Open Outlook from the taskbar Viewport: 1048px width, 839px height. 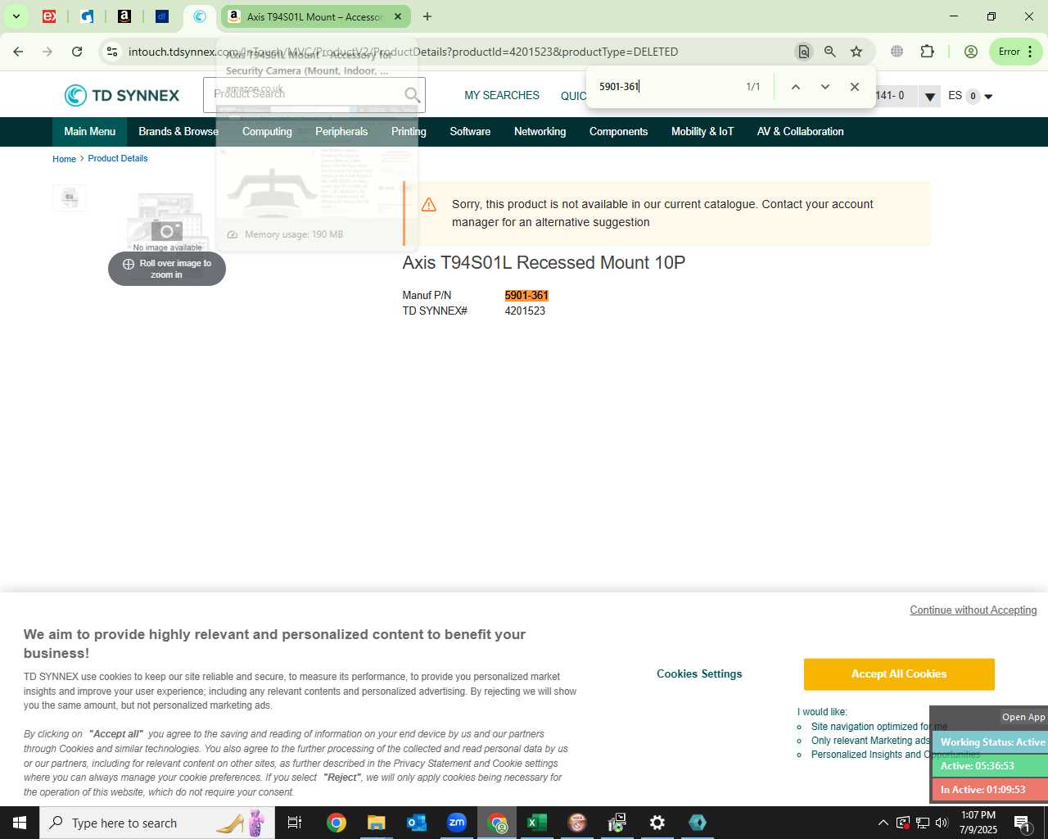click(417, 823)
